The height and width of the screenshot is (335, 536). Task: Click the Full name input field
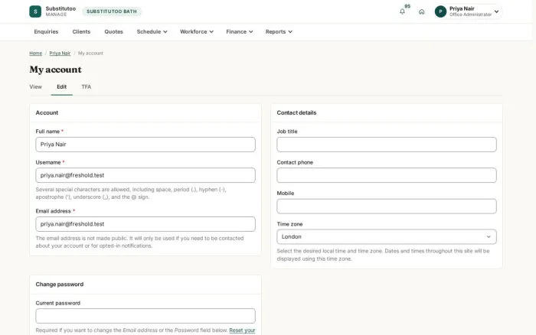[x=145, y=145]
